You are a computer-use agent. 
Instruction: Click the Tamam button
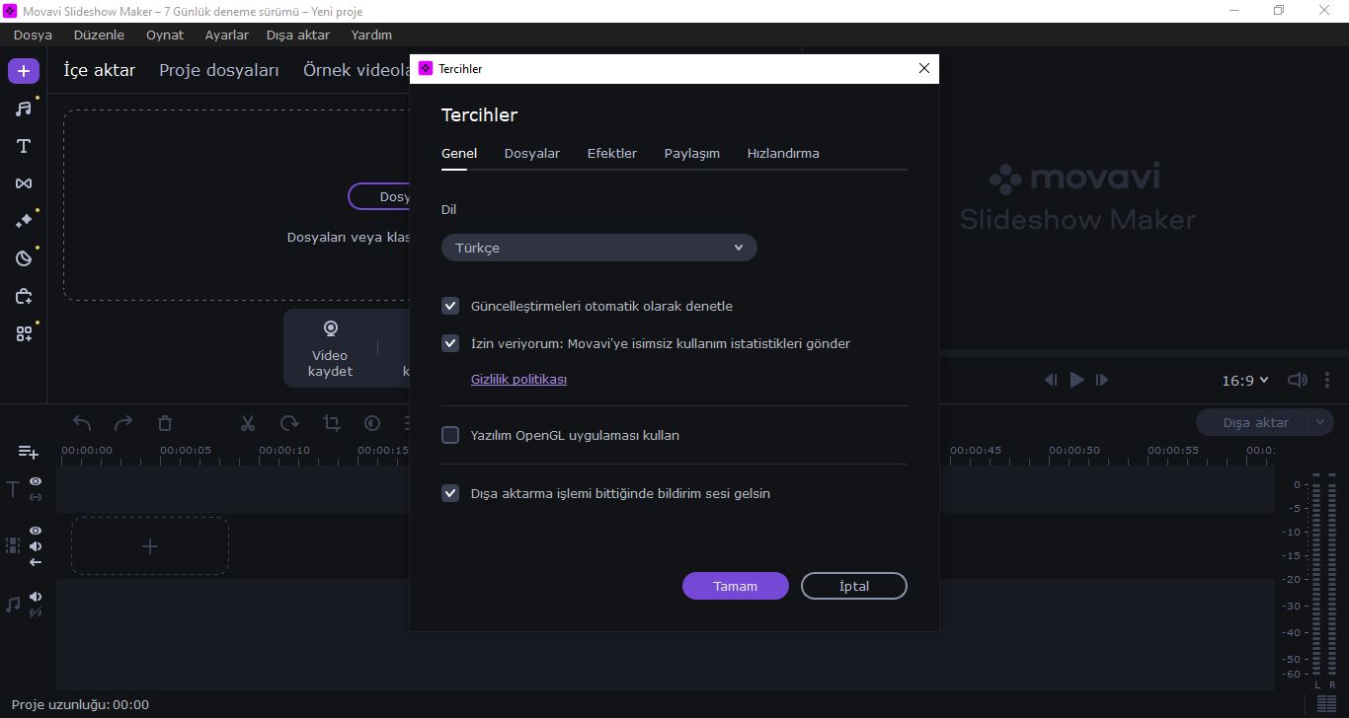[736, 586]
